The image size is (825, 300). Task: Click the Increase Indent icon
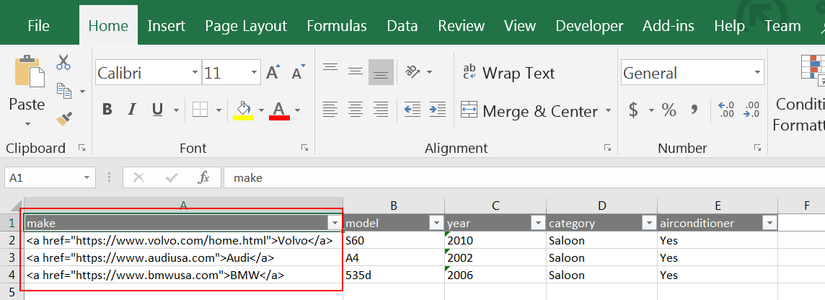[437, 110]
